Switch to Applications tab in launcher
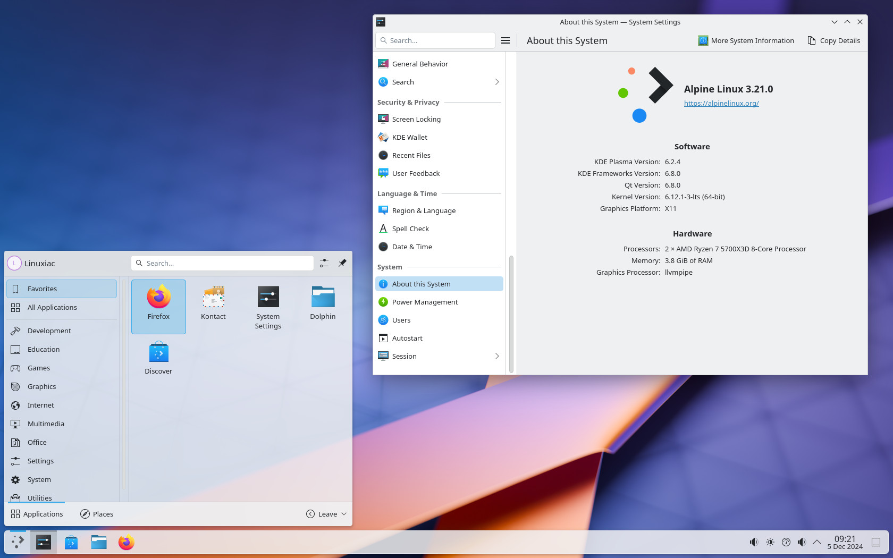The width and height of the screenshot is (893, 558). [x=37, y=514]
